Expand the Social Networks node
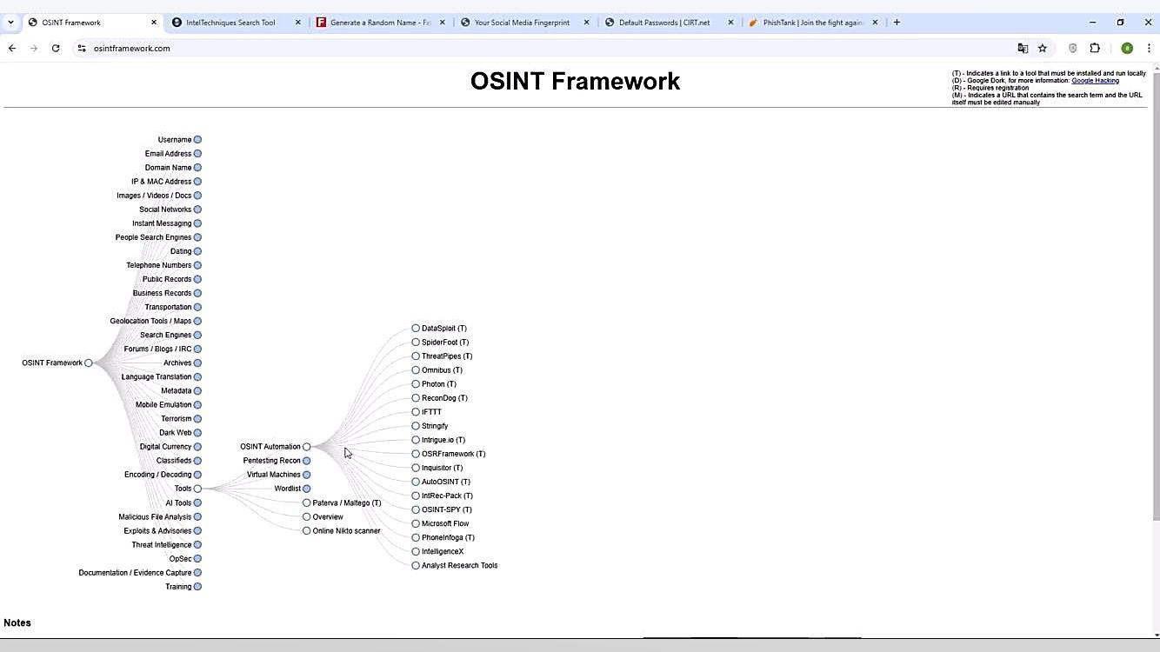Image resolution: width=1160 pixels, height=652 pixels. click(x=197, y=210)
